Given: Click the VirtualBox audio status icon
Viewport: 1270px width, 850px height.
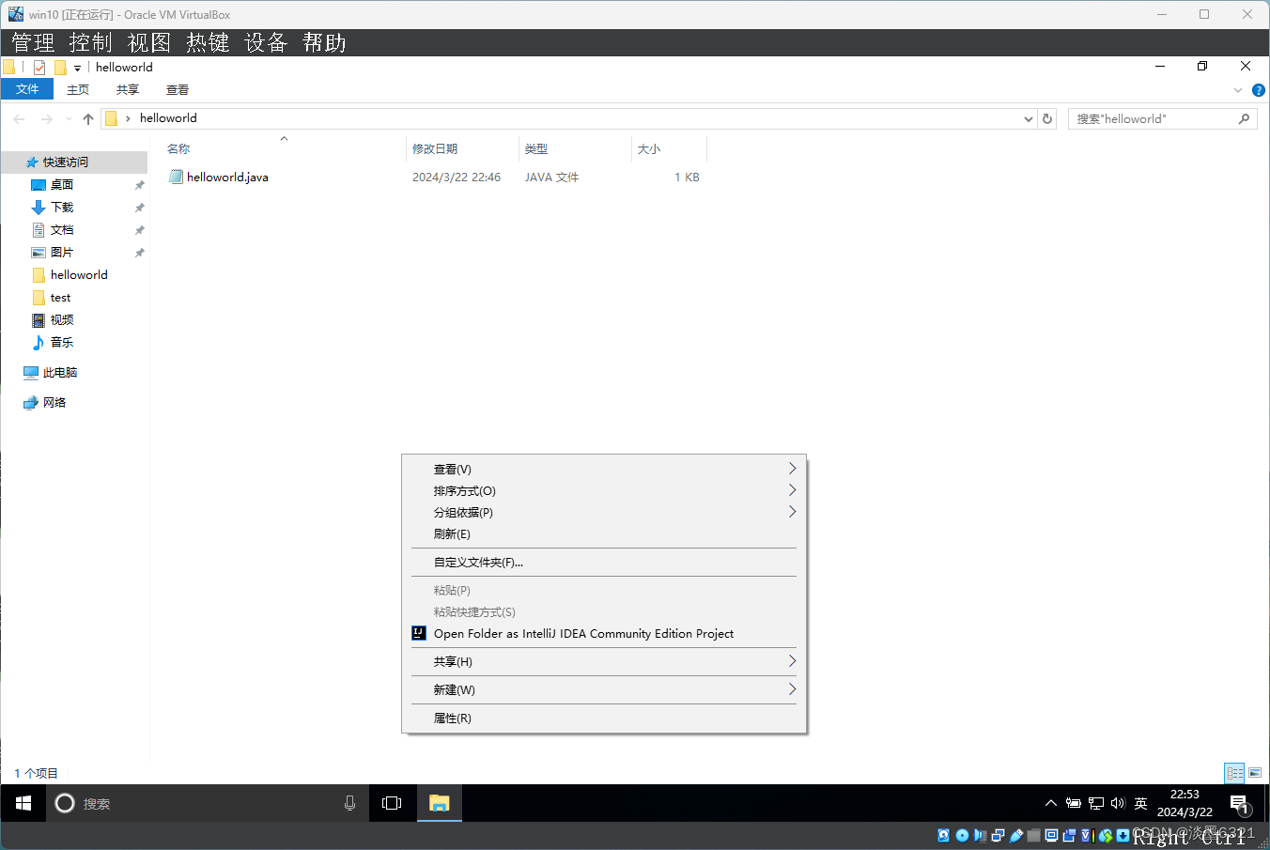Looking at the screenshot, I should [x=980, y=835].
